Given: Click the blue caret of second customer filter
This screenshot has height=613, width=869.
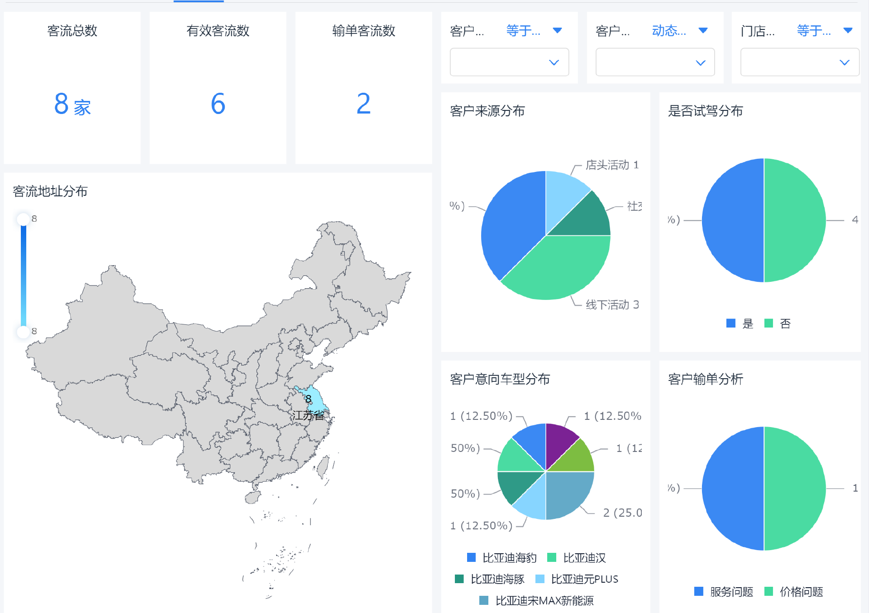Looking at the screenshot, I should pyautogui.click(x=703, y=31).
